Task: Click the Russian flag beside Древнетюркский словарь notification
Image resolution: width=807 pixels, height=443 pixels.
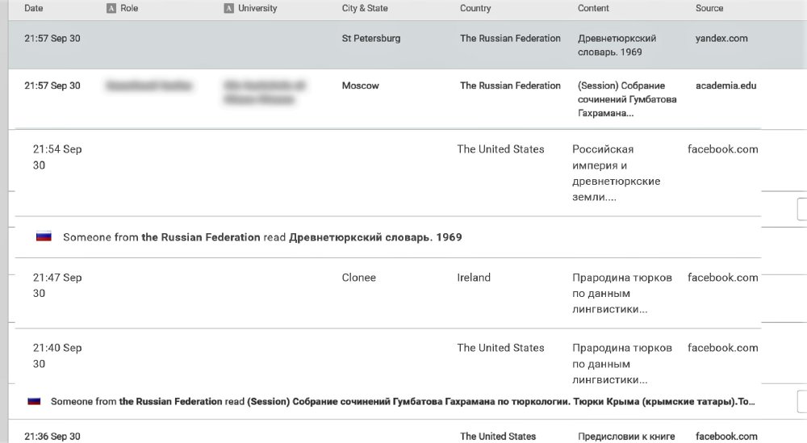Action: point(44,237)
